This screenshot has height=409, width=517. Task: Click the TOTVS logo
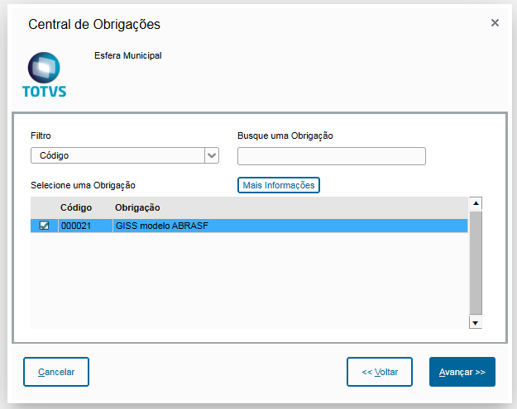[44, 74]
